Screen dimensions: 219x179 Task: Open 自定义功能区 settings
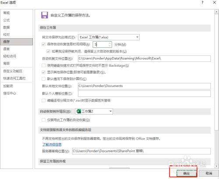tap(13, 71)
